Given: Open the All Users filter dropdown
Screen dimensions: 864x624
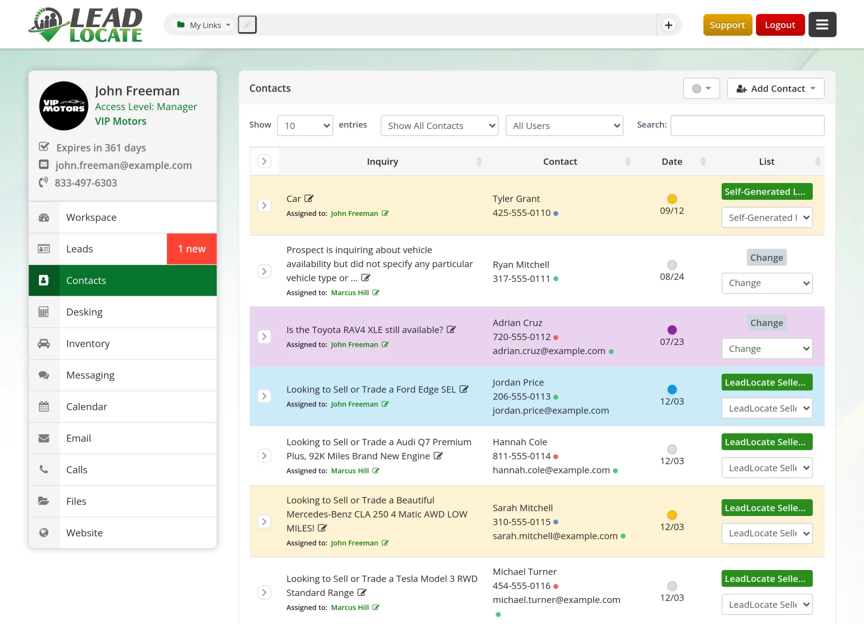Looking at the screenshot, I should (564, 126).
